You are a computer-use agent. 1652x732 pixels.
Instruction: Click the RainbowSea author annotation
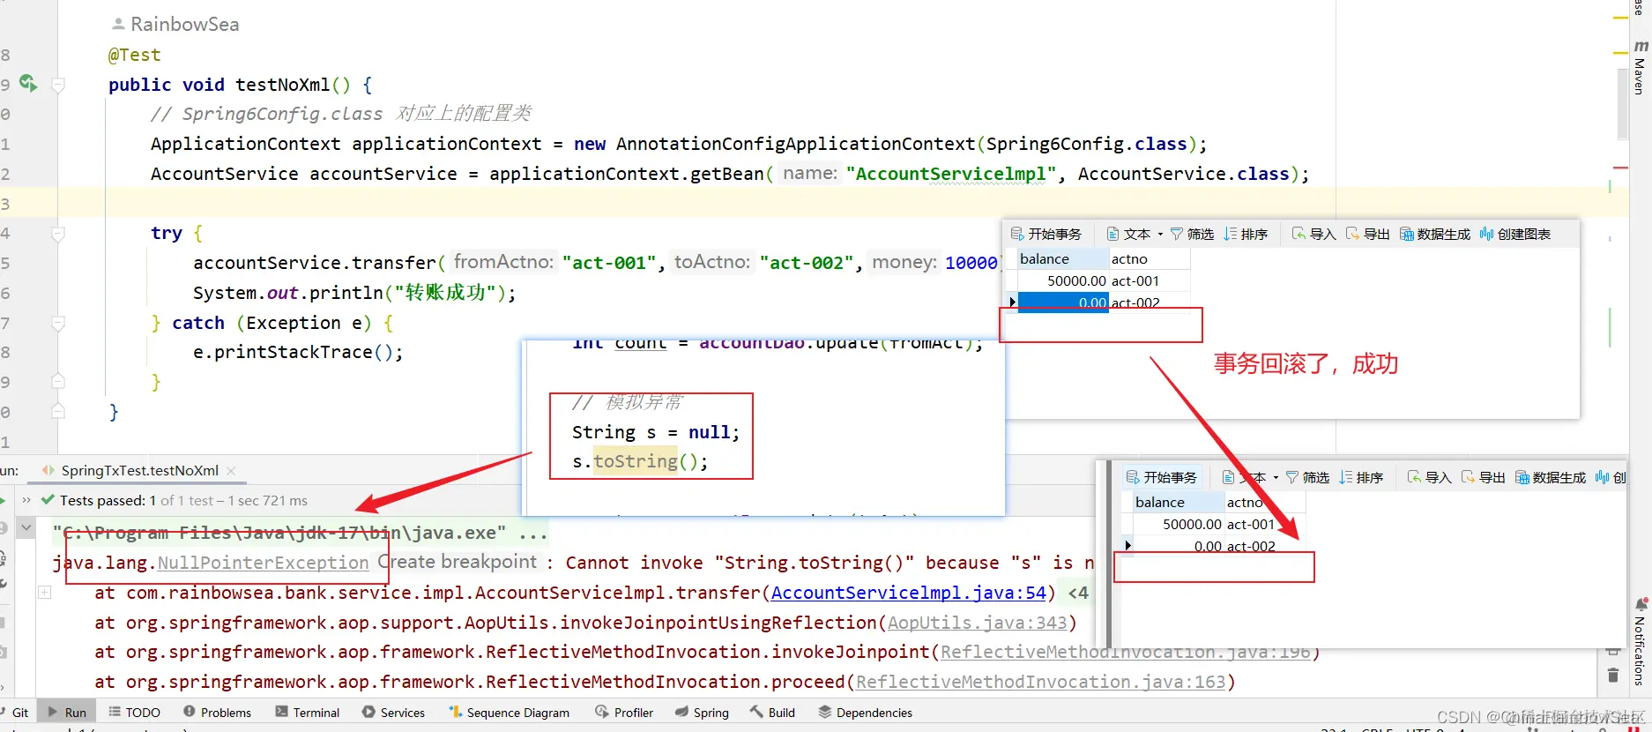(x=175, y=25)
